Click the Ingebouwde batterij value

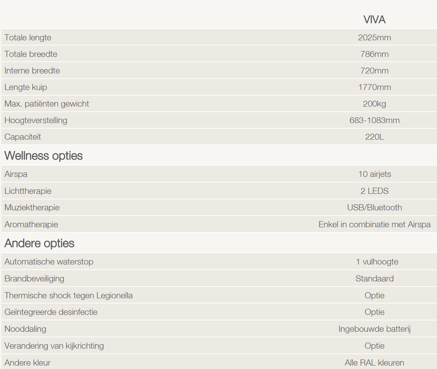point(374,329)
